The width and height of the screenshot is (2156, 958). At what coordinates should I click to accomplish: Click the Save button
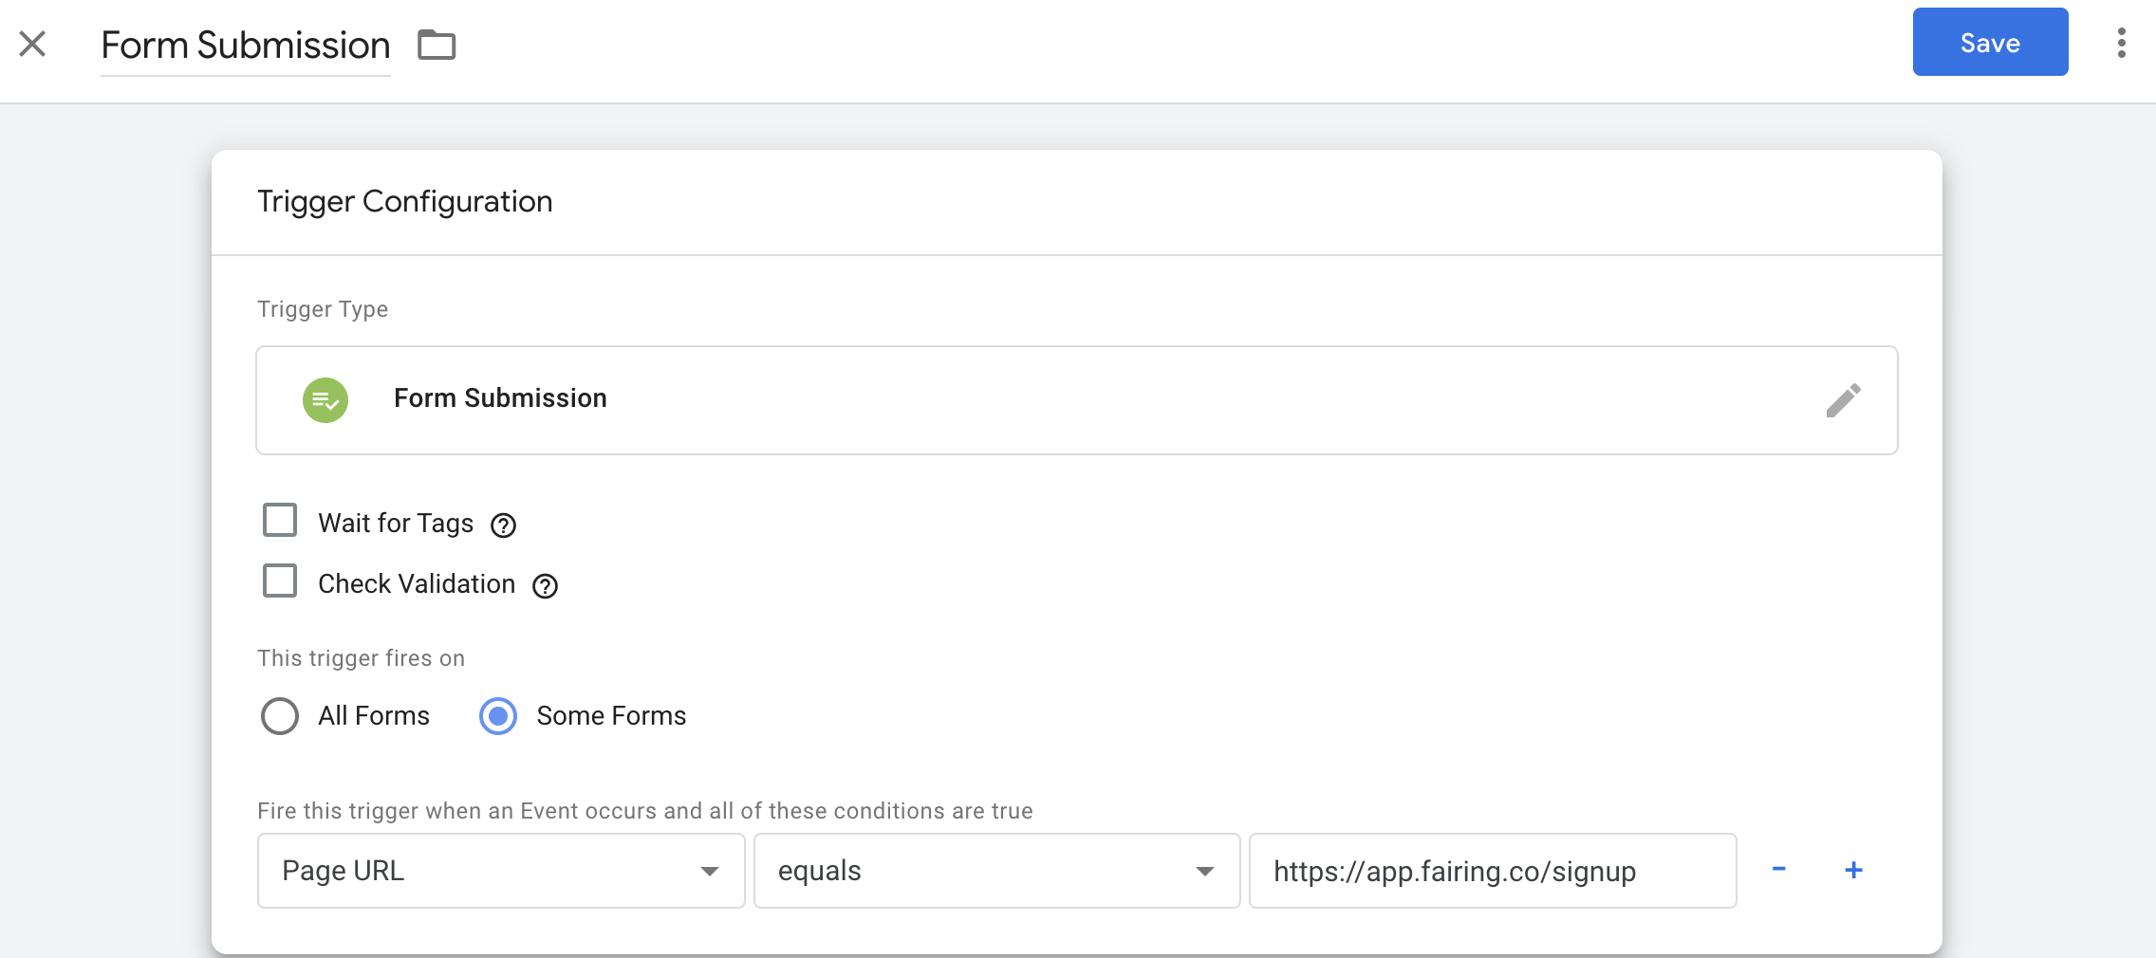tap(1990, 43)
